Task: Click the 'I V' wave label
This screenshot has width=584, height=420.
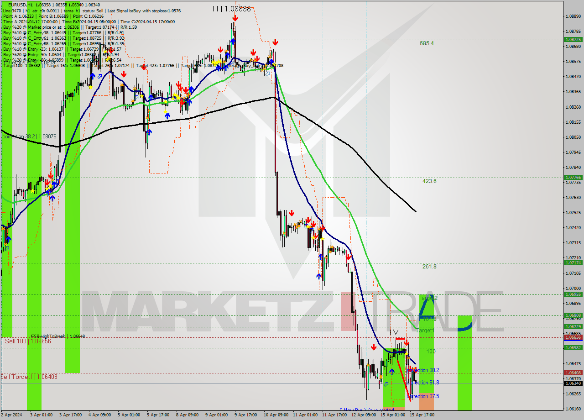Action: point(394,332)
